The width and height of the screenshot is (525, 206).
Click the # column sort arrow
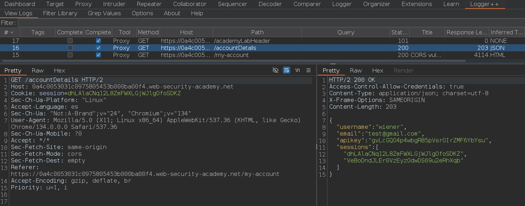point(12,32)
